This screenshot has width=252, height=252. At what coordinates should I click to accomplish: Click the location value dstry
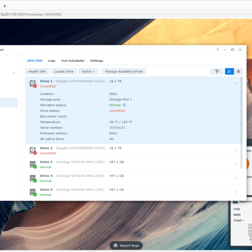[113, 94]
